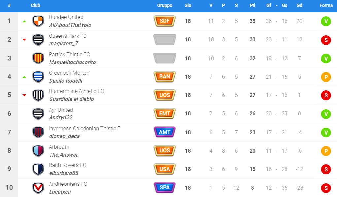
Task: Open the Ayr United club link
Action: pyautogui.click(x=61, y=110)
